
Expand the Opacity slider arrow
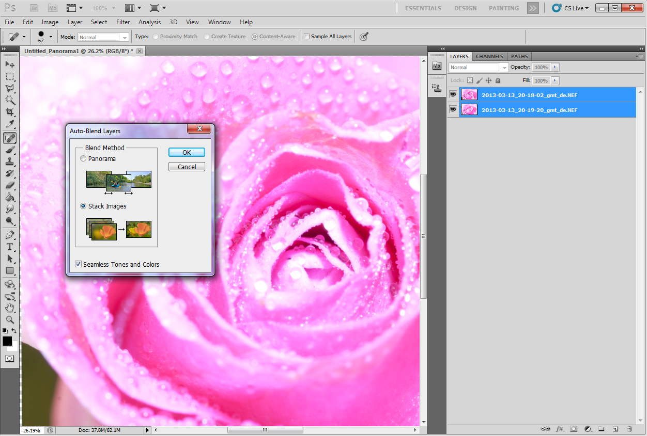(555, 68)
